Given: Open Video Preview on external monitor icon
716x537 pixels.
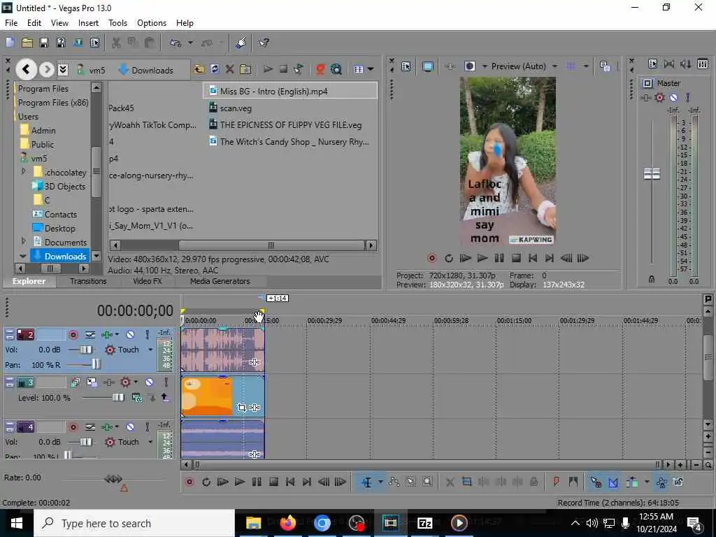Looking at the screenshot, I should coord(427,66).
